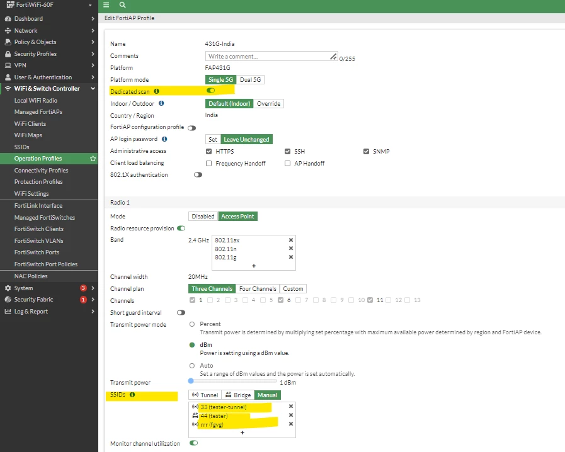This screenshot has height=452, width=565.
Task: Toggle Short guard interval switch
Action: pos(181,313)
